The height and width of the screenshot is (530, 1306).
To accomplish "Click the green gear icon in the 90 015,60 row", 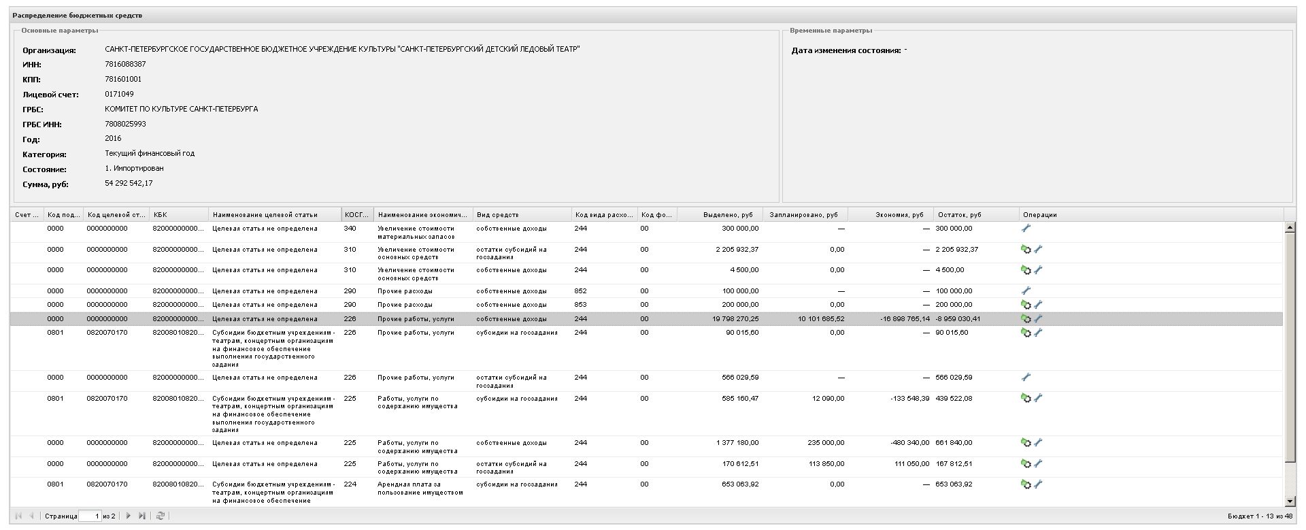I will 1026,333.
